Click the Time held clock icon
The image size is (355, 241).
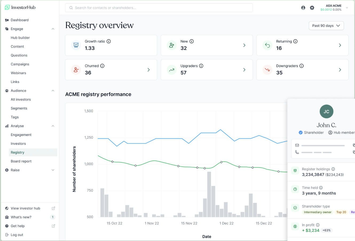(x=295, y=189)
